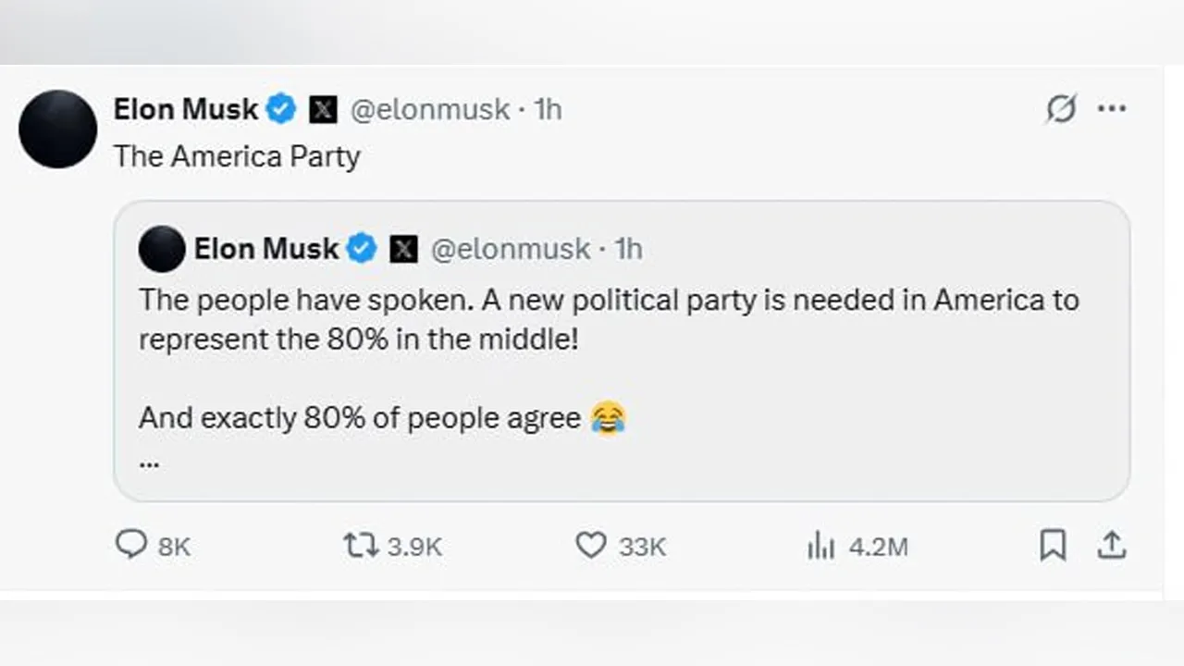
Task: Open Elon Musk's name on main post
Action: (185, 109)
